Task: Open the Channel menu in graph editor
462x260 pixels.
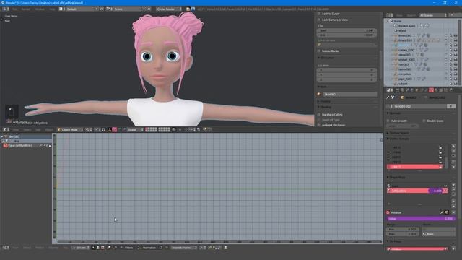Action: click(53, 248)
